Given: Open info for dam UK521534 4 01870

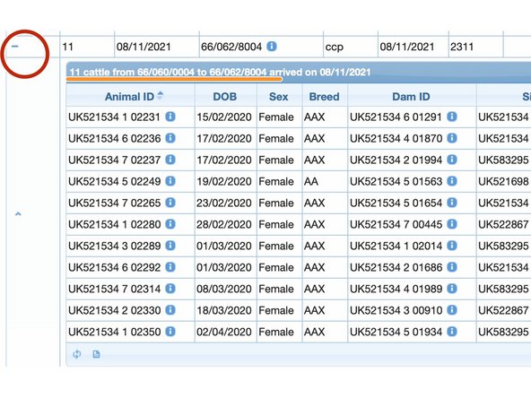Looking at the screenshot, I should click(x=452, y=138).
